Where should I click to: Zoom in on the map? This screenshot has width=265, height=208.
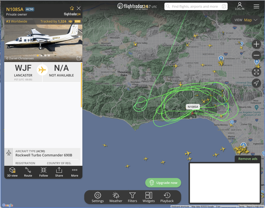[x=256, y=44]
